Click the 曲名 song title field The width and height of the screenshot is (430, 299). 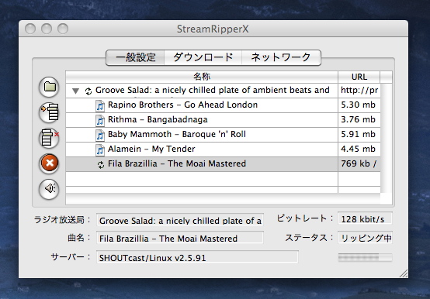point(180,238)
